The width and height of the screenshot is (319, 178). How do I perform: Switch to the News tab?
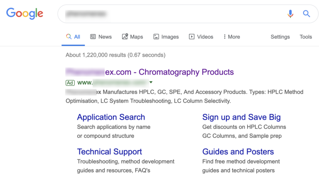[x=101, y=37]
